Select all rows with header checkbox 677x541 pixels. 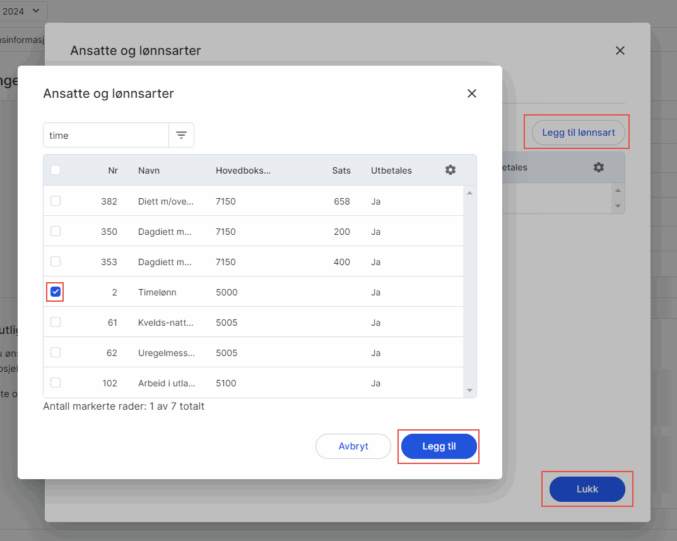tap(56, 170)
